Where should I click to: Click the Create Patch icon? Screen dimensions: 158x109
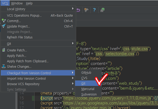pos(4,50)
